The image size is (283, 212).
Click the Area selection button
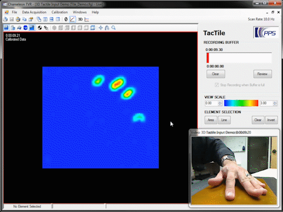(x=211, y=120)
